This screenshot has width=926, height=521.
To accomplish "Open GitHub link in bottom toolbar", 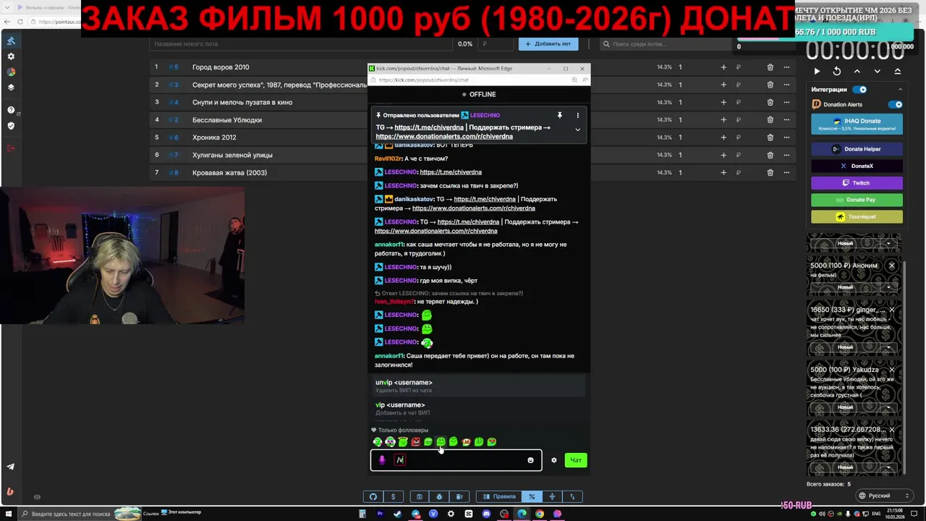I will point(373,496).
